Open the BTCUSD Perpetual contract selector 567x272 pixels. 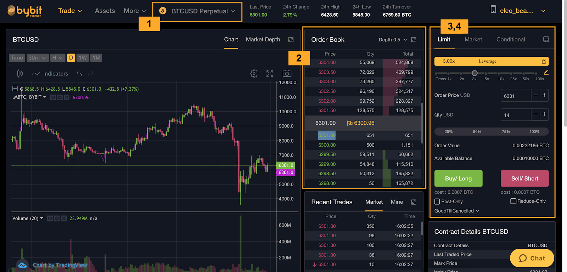197,11
